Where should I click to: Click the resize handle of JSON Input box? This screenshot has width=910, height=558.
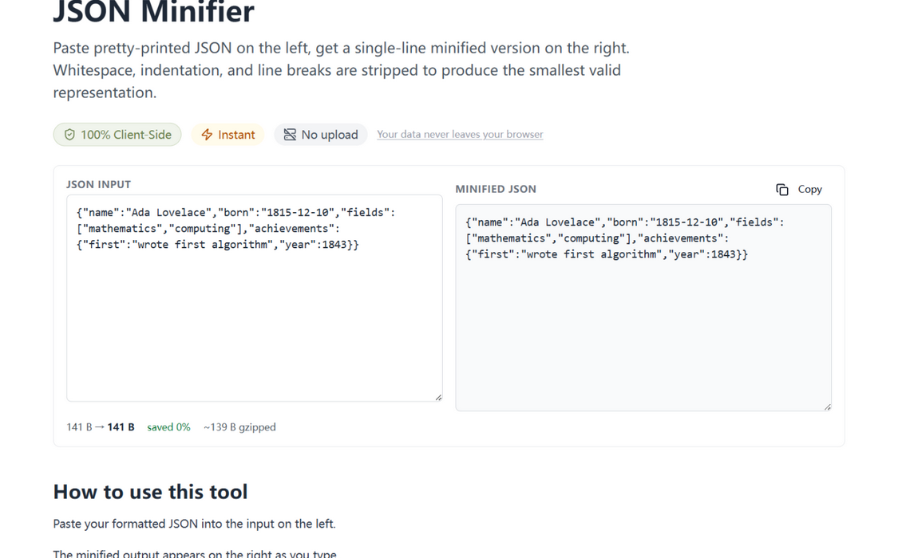tap(438, 398)
